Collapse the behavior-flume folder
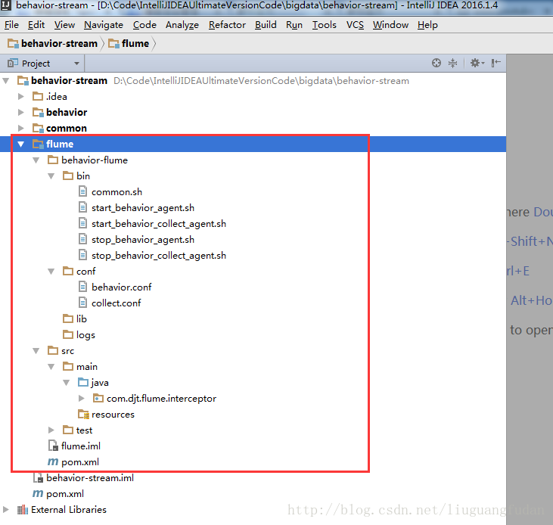 [x=36, y=160]
